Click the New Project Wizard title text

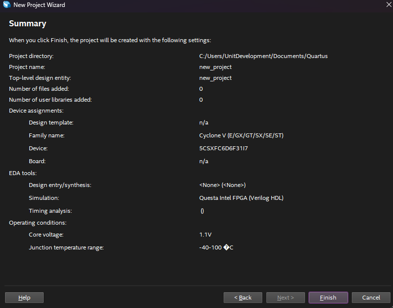click(x=39, y=5)
